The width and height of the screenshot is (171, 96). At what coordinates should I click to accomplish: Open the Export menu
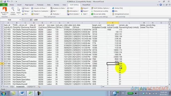click(85, 11)
